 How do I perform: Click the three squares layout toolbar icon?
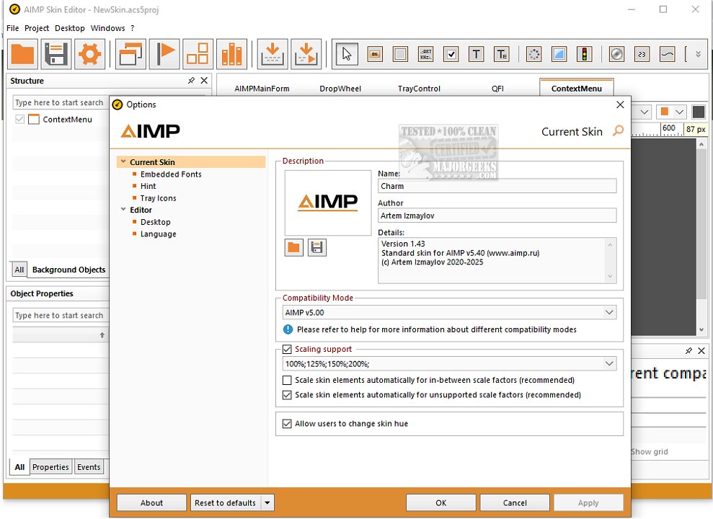(198, 54)
